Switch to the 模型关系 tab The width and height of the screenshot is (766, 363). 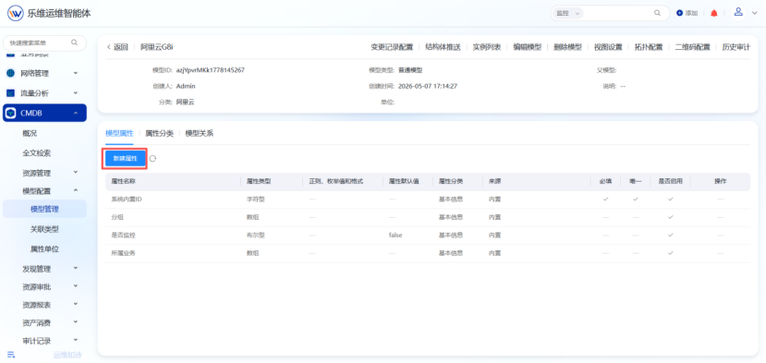pos(200,133)
